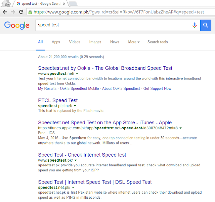
Task: Open Search tools options
Action: pyautogui.click(x=158, y=42)
